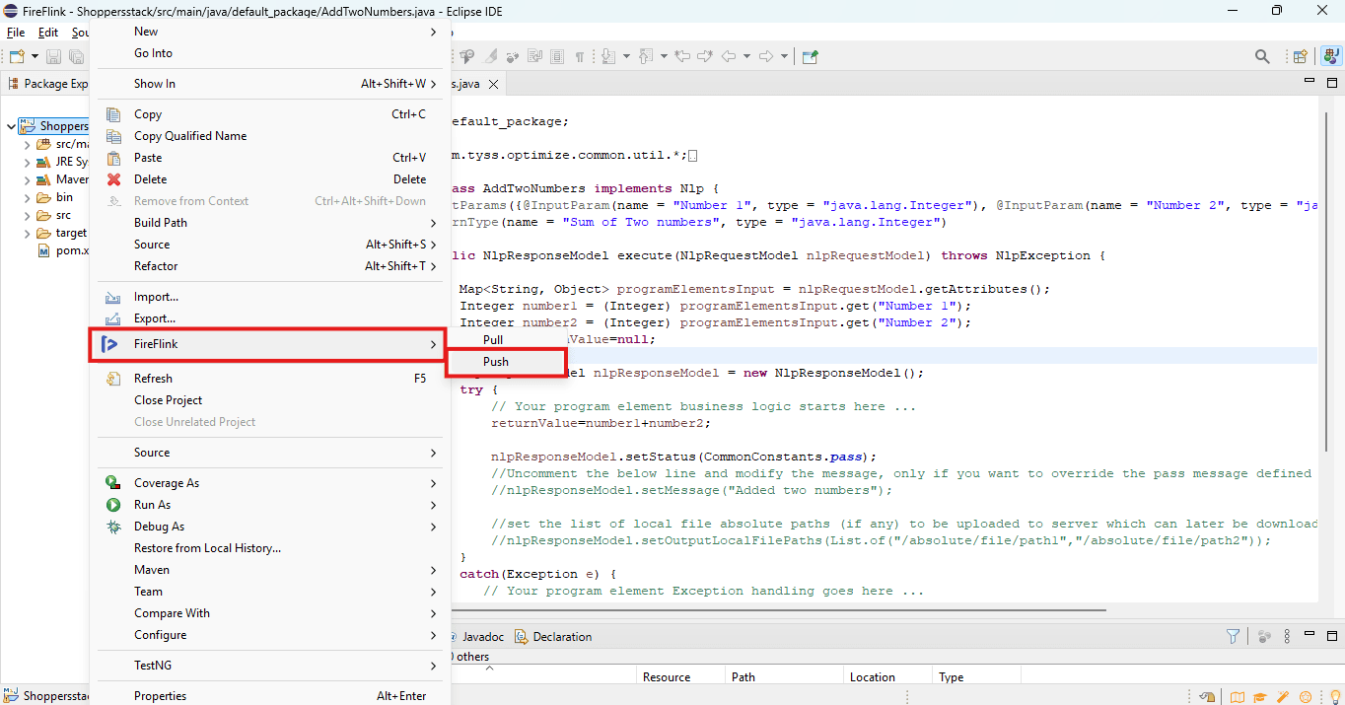Open the Problems view menu kebab icon
The image size is (1345, 705).
click(x=1287, y=636)
